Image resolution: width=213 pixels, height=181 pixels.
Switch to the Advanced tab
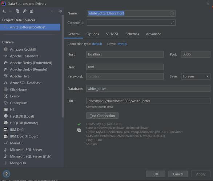click(154, 34)
